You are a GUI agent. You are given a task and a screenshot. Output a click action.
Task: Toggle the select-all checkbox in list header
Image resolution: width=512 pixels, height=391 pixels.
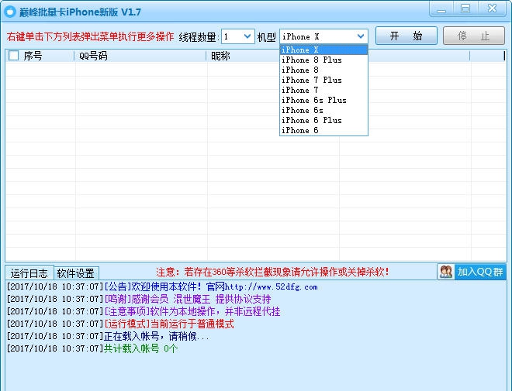point(13,56)
